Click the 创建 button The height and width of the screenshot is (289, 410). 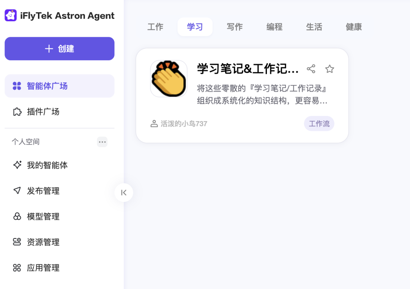(60, 48)
